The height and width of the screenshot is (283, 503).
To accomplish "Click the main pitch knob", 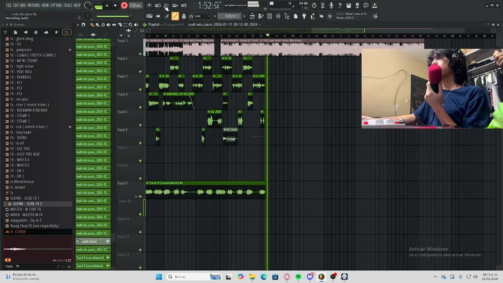I will pos(88,17).
